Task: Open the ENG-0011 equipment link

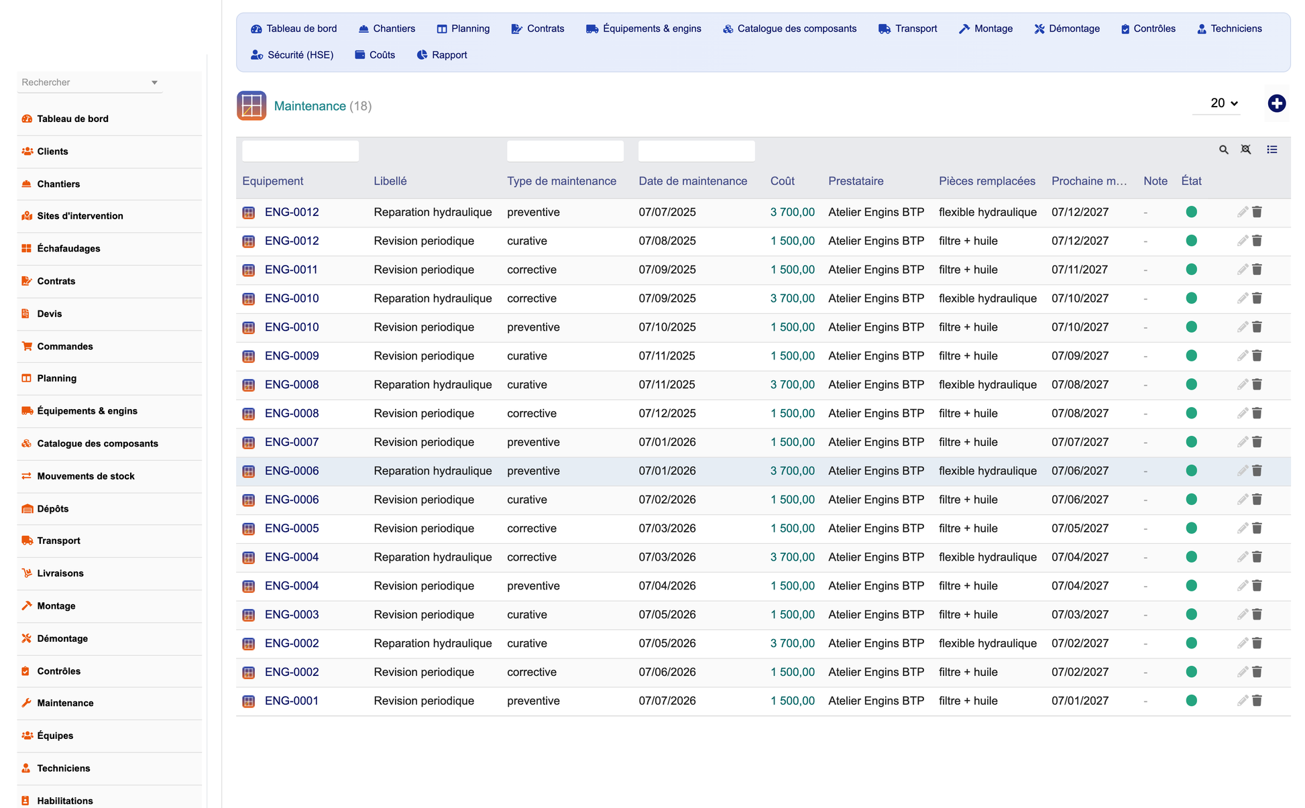Action: click(291, 270)
